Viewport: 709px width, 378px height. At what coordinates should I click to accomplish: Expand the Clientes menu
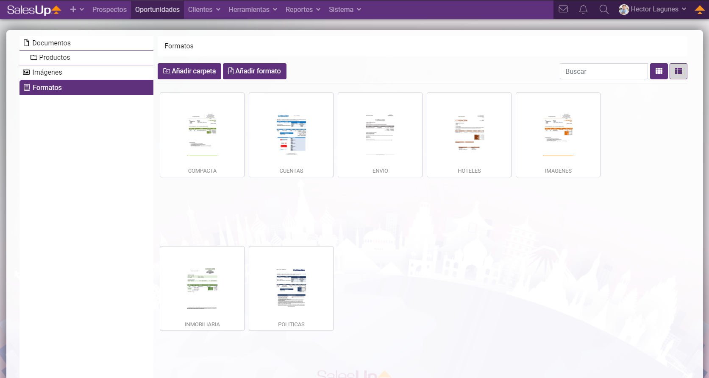tap(204, 9)
